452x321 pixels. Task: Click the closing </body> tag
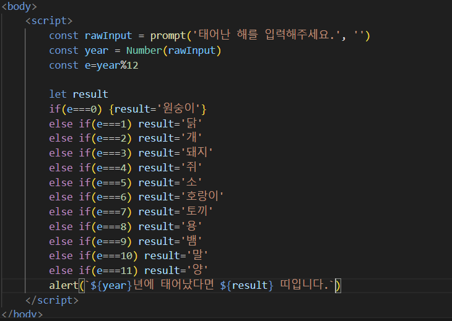click(22, 314)
